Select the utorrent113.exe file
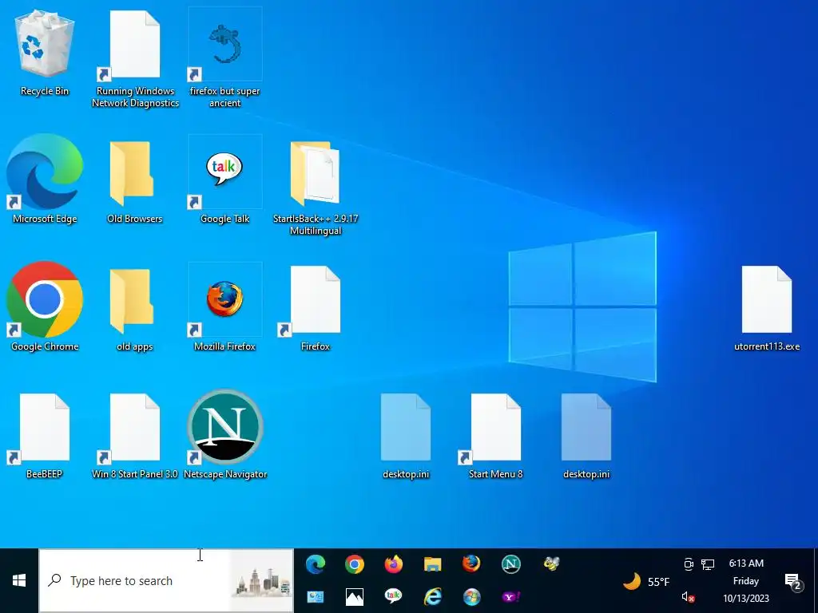This screenshot has height=613, width=818. pyautogui.click(x=767, y=307)
